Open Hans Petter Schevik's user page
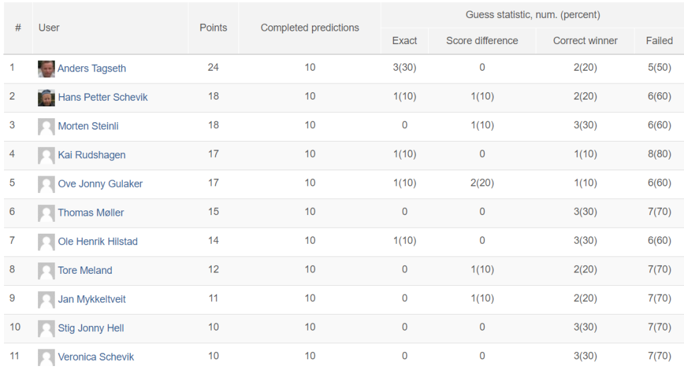The height and width of the screenshot is (370, 684). 103,98
